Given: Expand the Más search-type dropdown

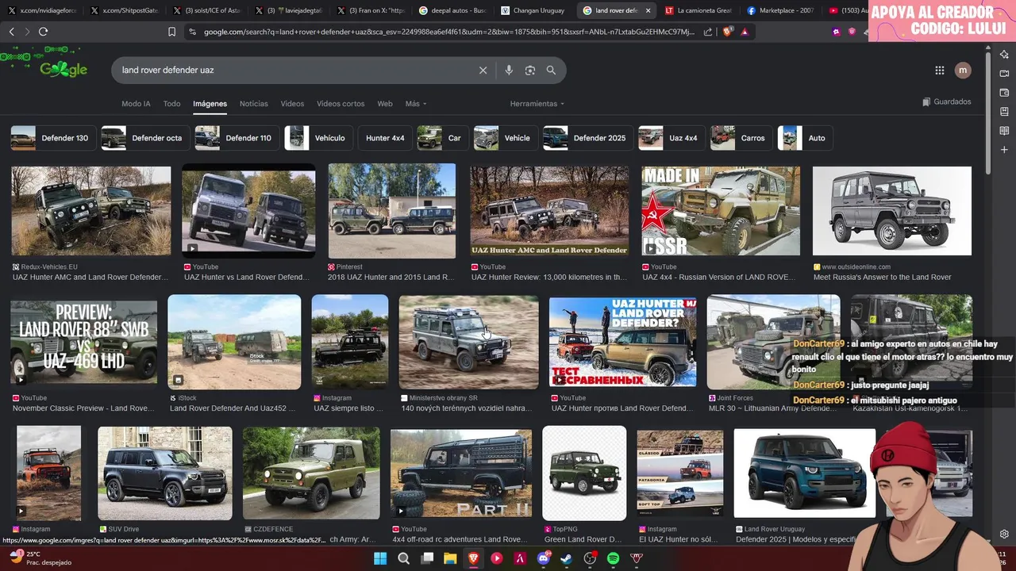Looking at the screenshot, I should 416,104.
